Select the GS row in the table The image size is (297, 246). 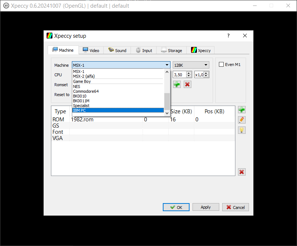click(143, 126)
